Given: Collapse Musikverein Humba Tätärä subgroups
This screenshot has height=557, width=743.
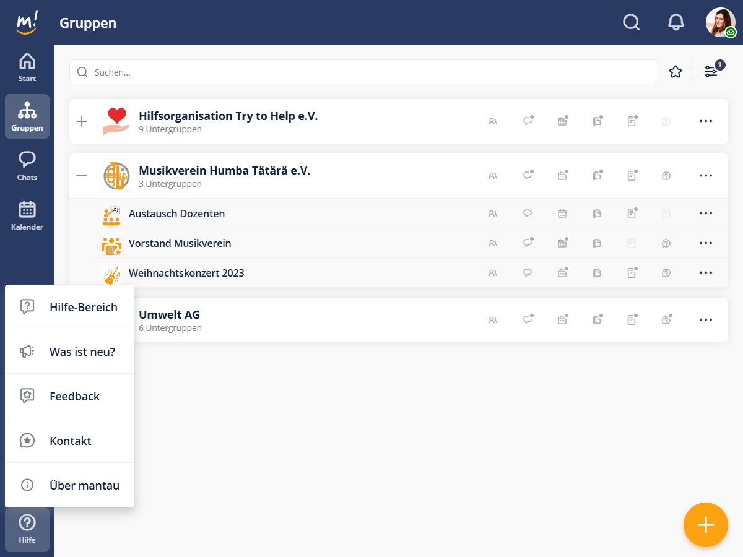Looking at the screenshot, I should pyautogui.click(x=82, y=176).
